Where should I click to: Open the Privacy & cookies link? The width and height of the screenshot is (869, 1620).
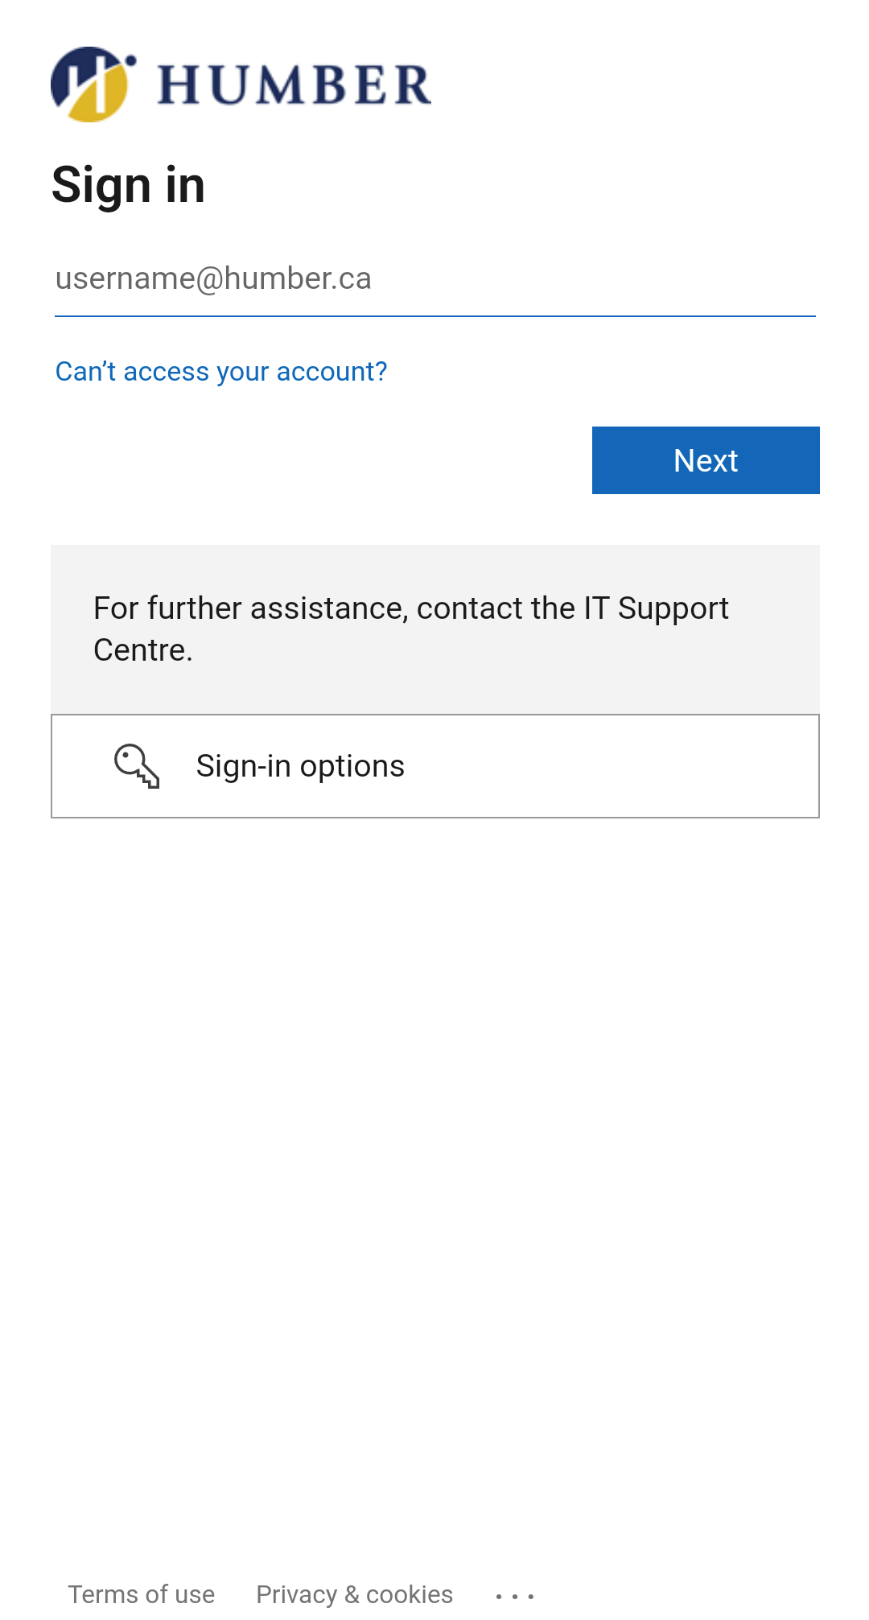click(354, 1594)
